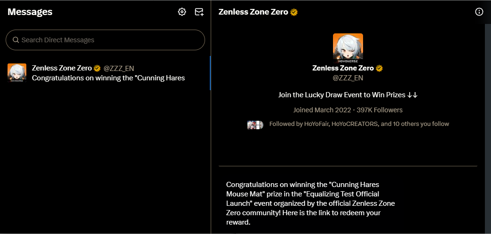Click @ZZZ_EN handle in conversation list
Viewport: 491px width, 234px height.
pos(119,68)
